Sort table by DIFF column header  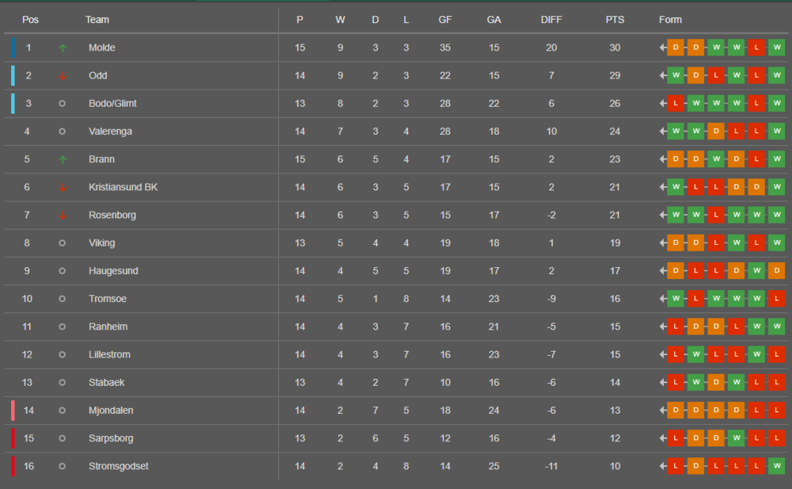pos(551,20)
